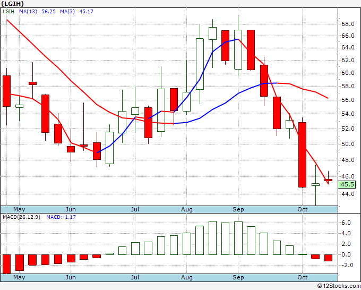Screen dimensions: 361x290
Task: Click May on the price chart axis
Action: click(19, 209)
